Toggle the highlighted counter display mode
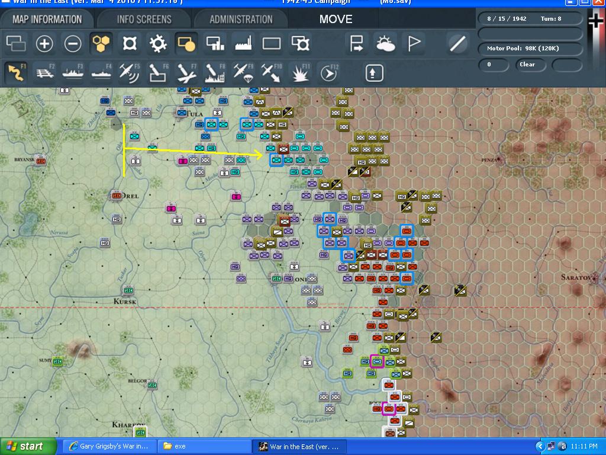The image size is (606, 455). 186,44
